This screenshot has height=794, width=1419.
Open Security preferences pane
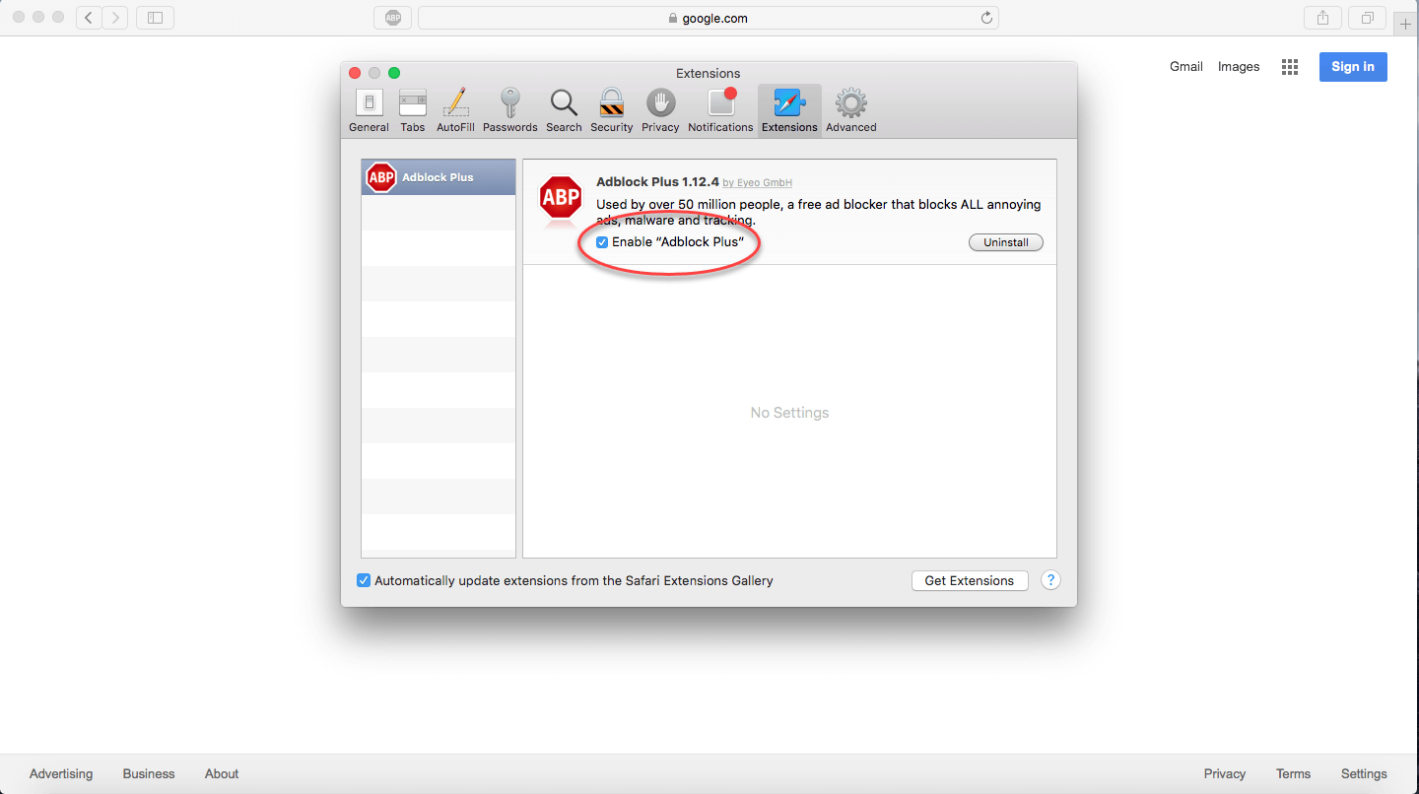click(611, 110)
